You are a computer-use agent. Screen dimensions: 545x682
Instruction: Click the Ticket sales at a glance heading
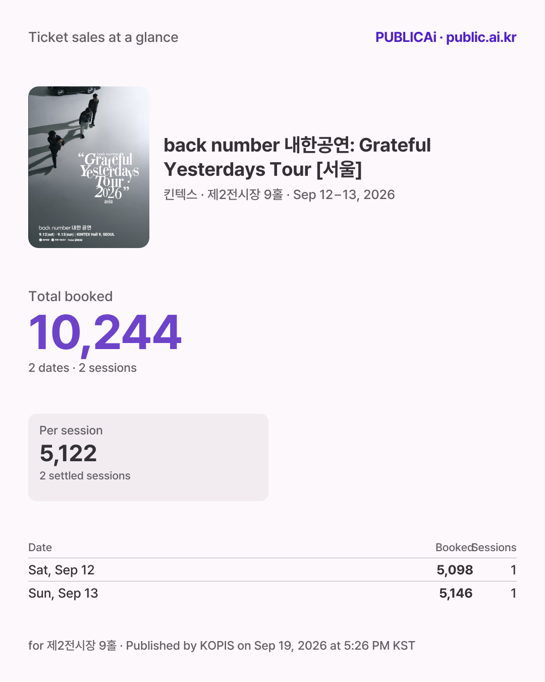[103, 37]
